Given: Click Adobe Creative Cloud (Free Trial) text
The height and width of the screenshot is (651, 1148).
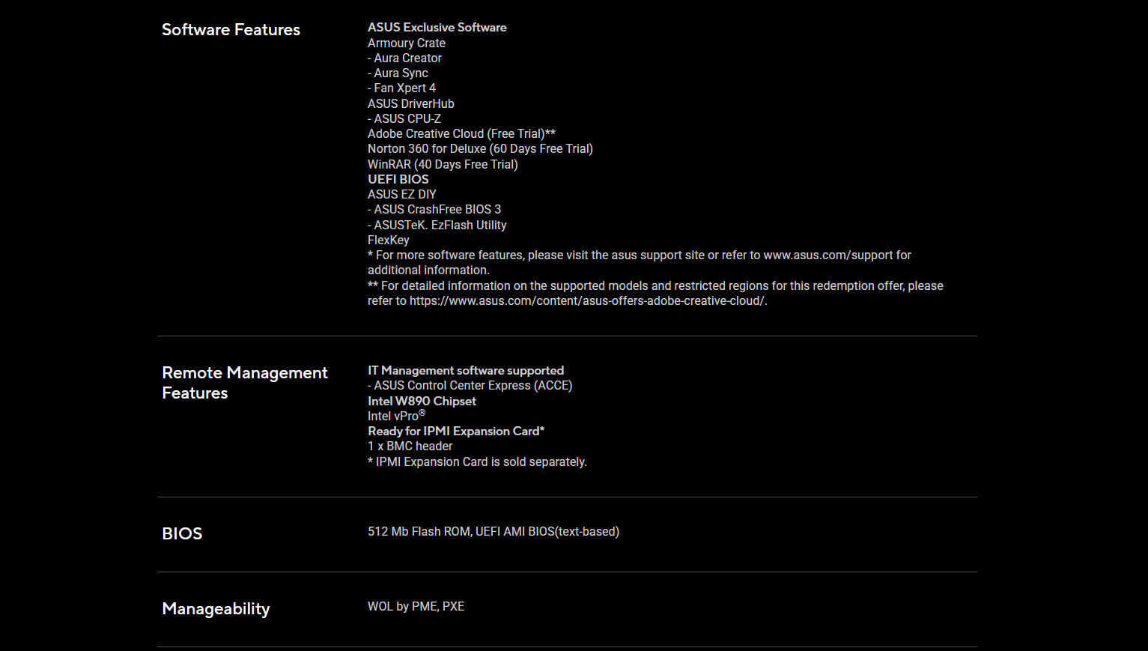Looking at the screenshot, I should click(x=456, y=134).
